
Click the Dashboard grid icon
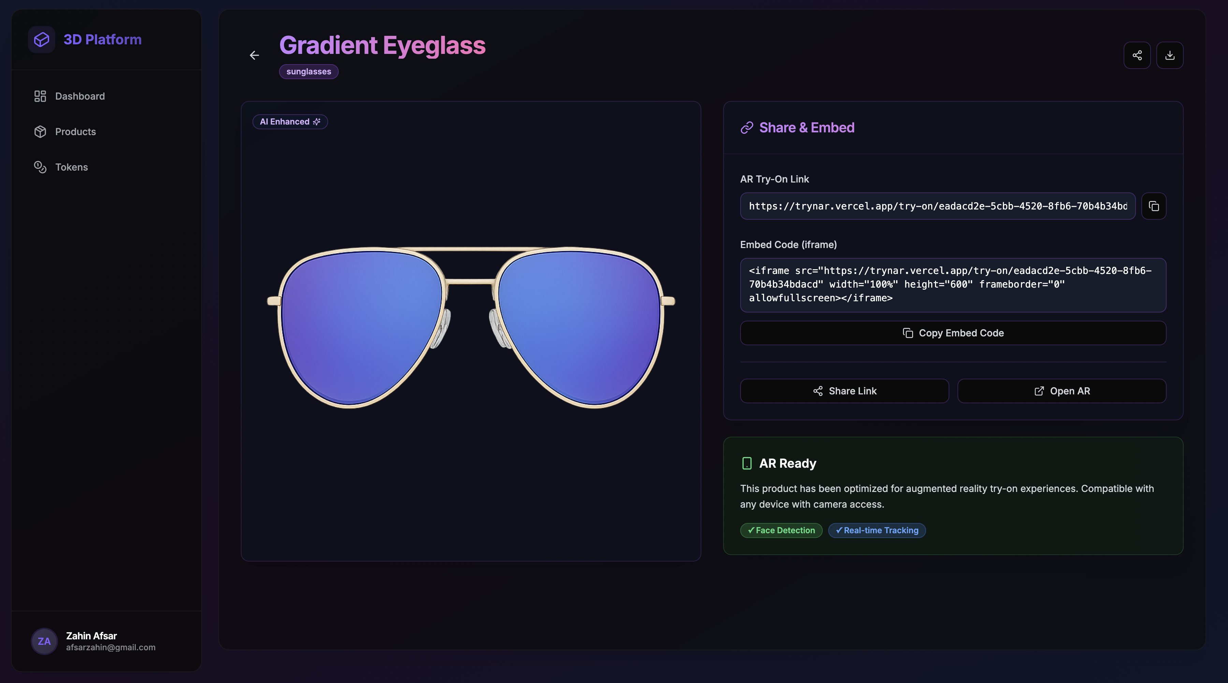[40, 96]
